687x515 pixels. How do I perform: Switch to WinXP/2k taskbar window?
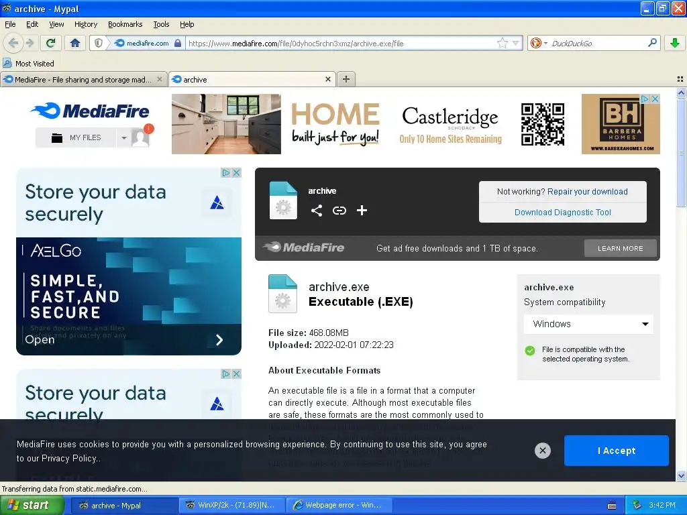click(231, 506)
